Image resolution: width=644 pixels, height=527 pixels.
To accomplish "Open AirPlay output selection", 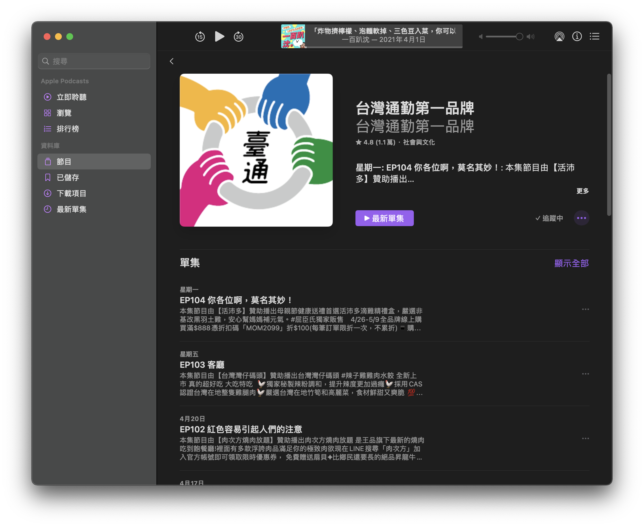I will (x=560, y=36).
